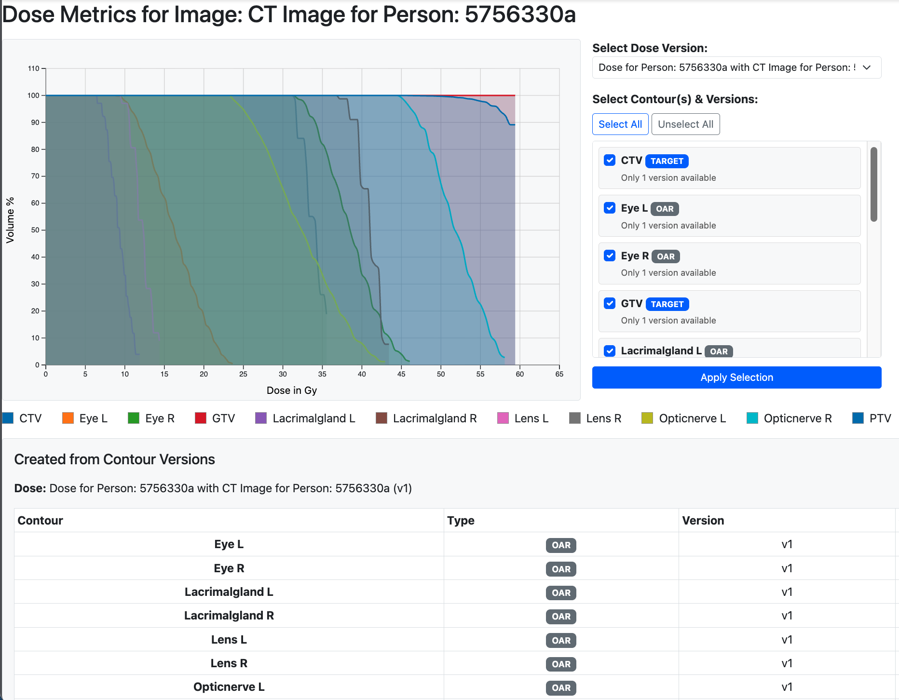Uncheck the Eye R contour checkbox
The image size is (899, 700).
(610, 256)
